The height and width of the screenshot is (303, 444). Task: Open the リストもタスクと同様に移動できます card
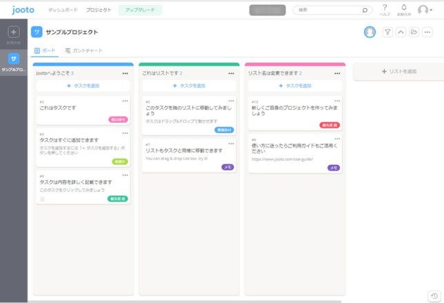click(189, 156)
